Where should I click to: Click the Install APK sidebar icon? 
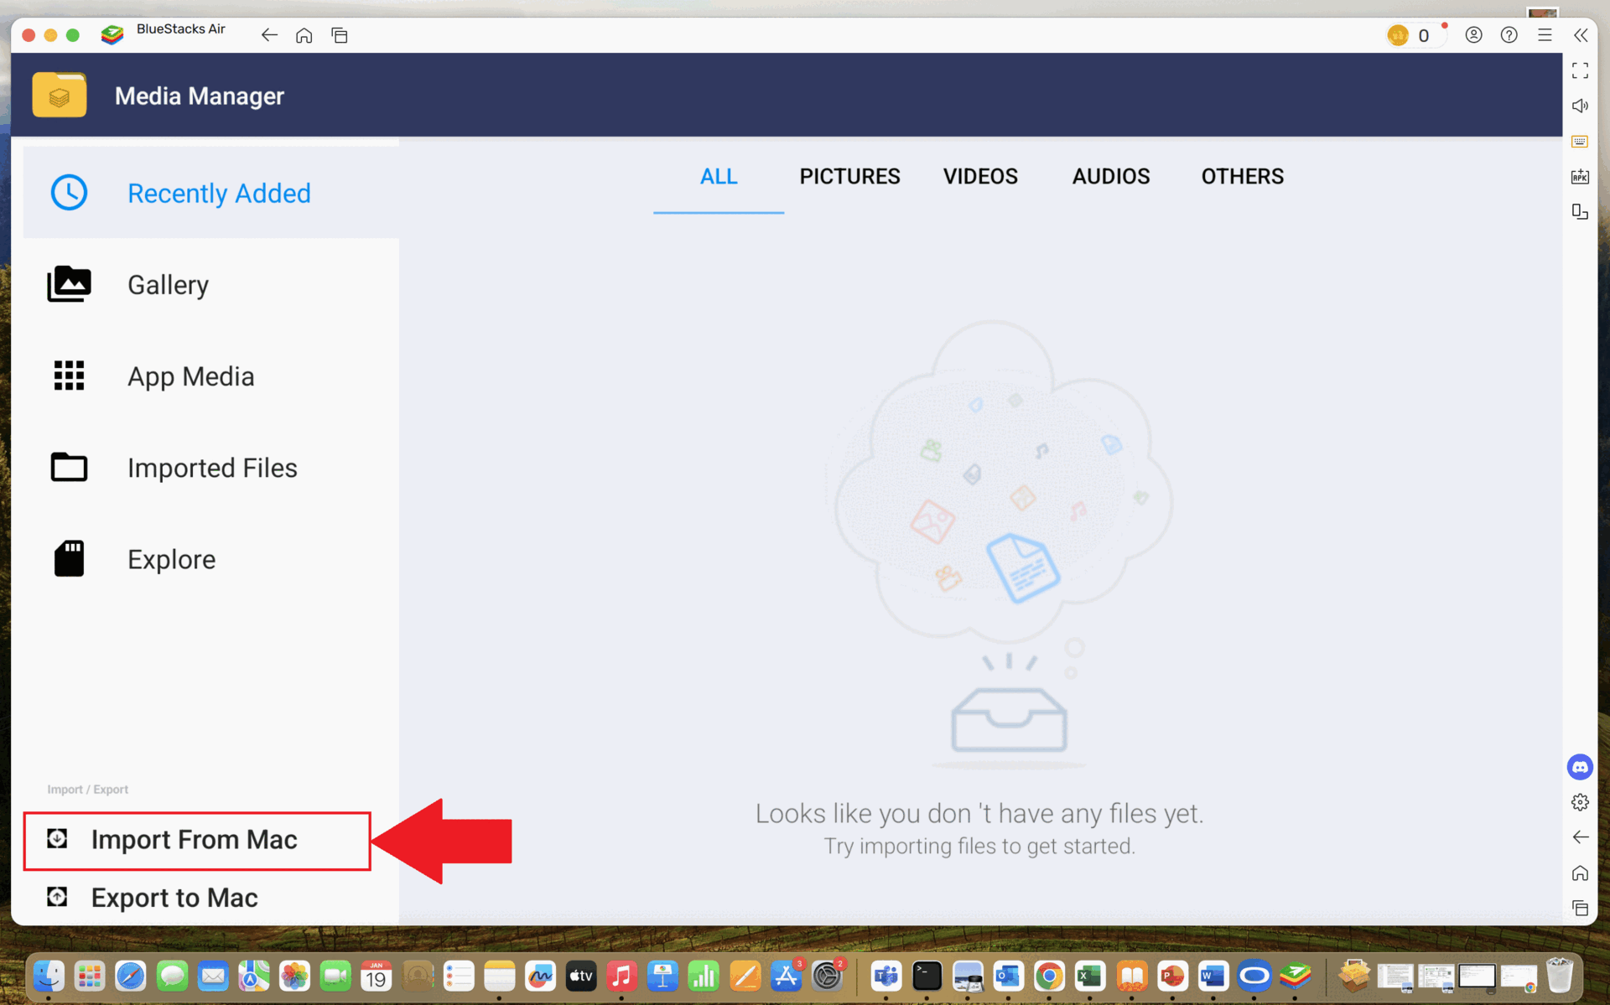coord(1580,176)
